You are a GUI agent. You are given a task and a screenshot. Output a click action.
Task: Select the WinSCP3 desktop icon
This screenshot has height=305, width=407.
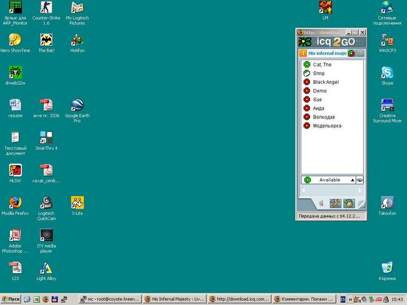[387, 40]
